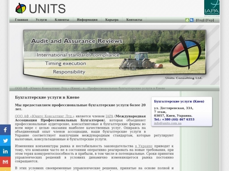This screenshot has height=171, width=229.
Task: Share page on LinkedIn
Action: [x=5, y=151]
